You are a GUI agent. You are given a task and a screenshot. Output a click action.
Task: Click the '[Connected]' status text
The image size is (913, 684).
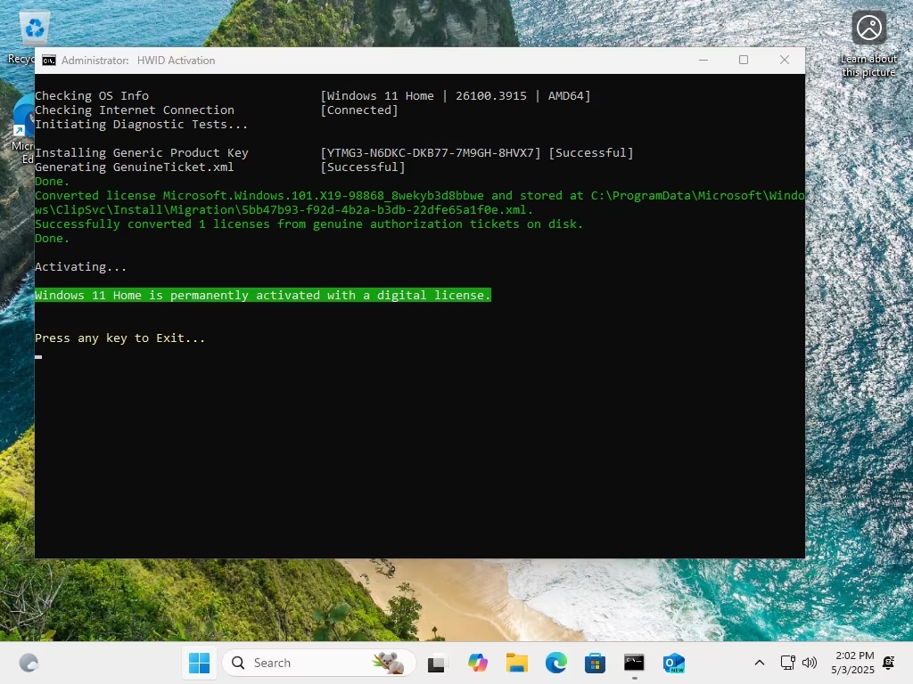coord(359,110)
